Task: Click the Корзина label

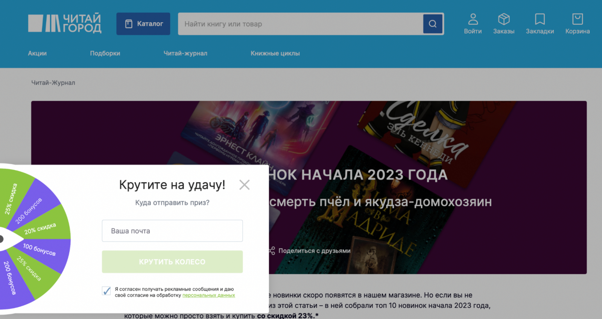Action: point(578,31)
